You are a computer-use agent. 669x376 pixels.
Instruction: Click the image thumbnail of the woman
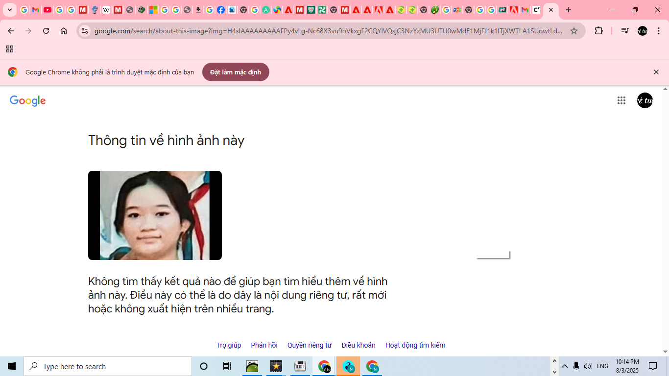(155, 215)
